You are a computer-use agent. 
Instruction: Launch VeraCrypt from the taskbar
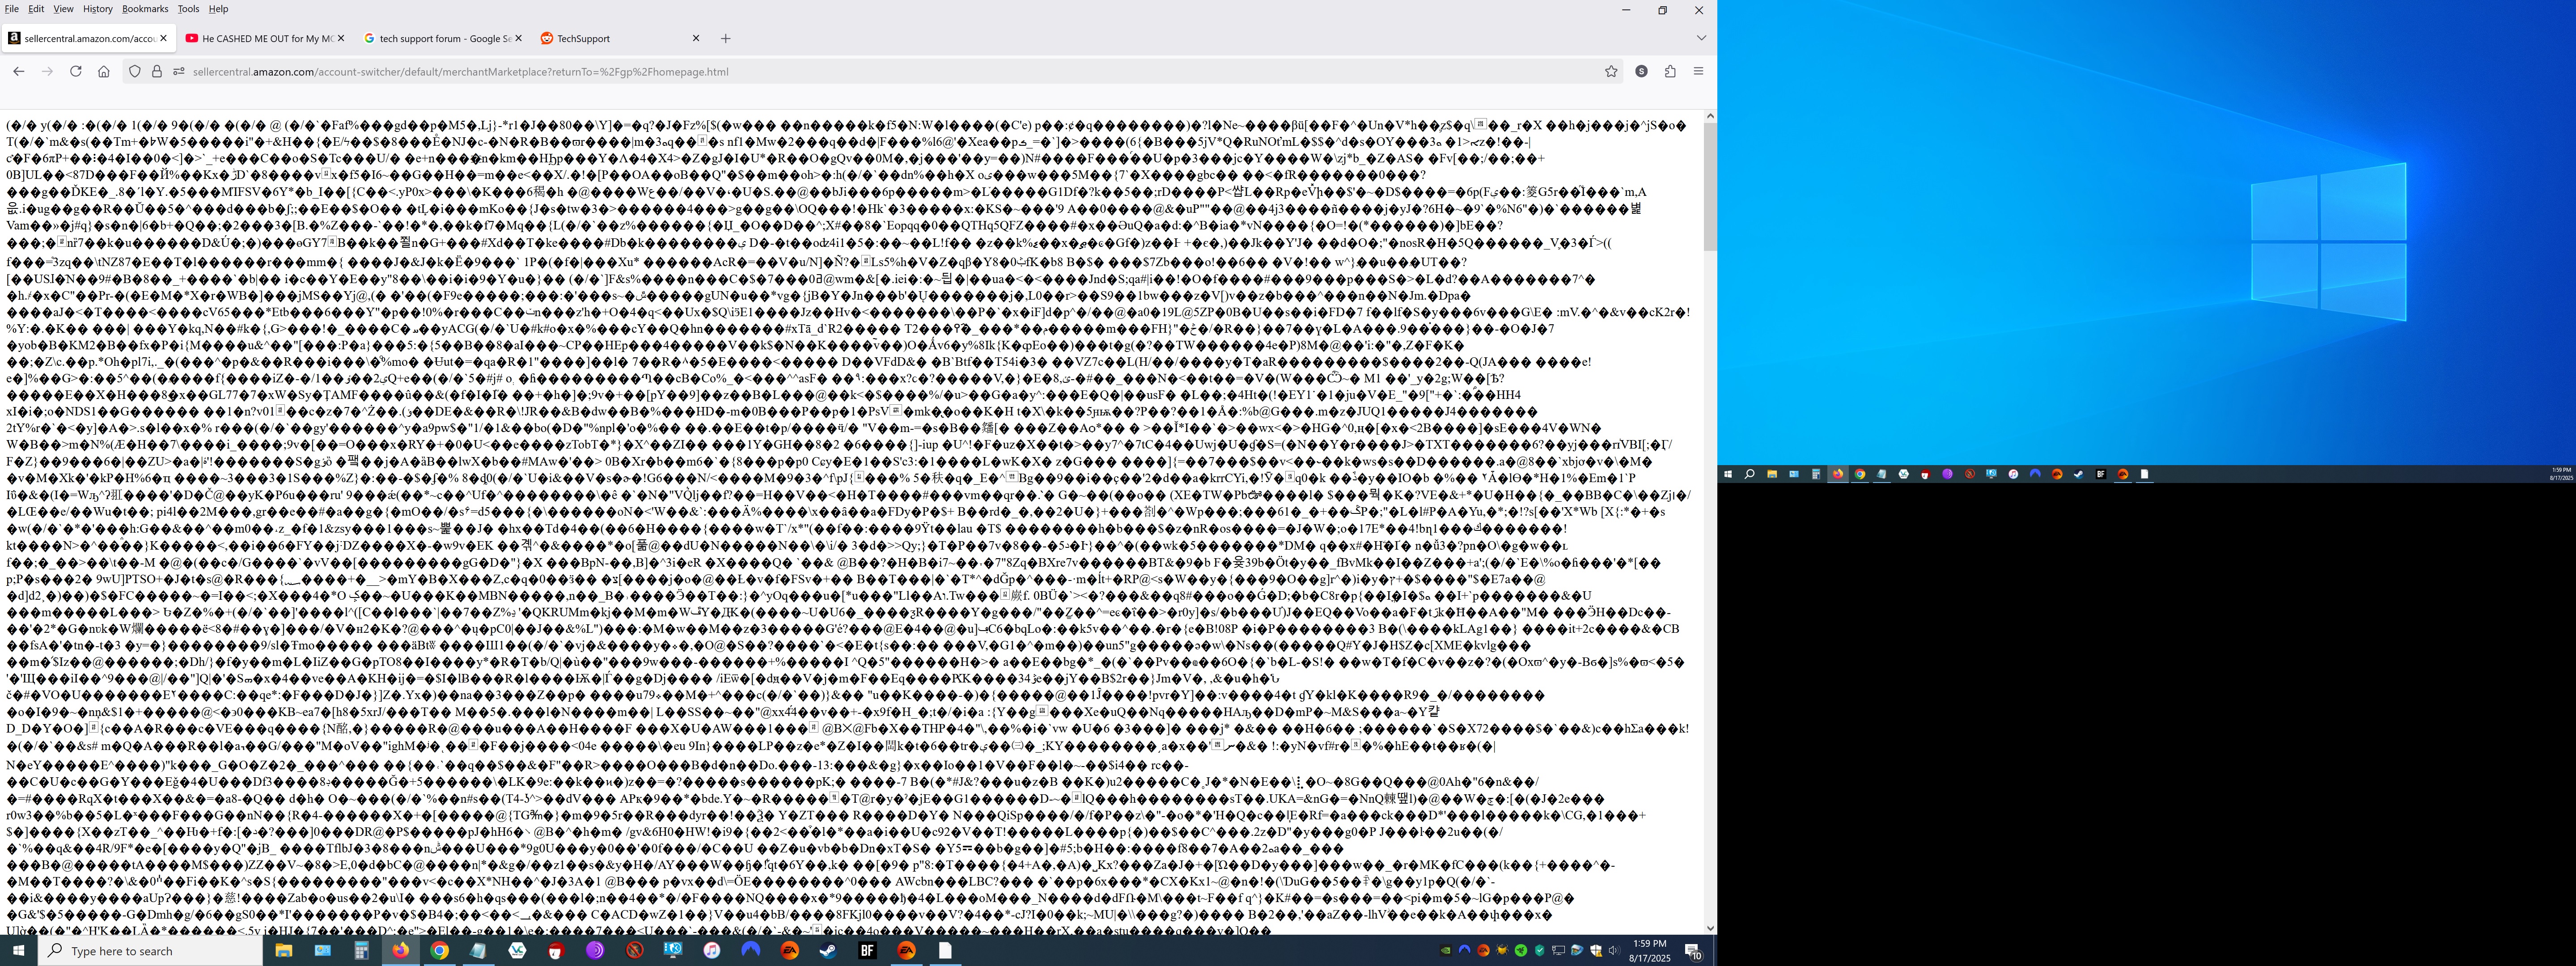(x=517, y=950)
